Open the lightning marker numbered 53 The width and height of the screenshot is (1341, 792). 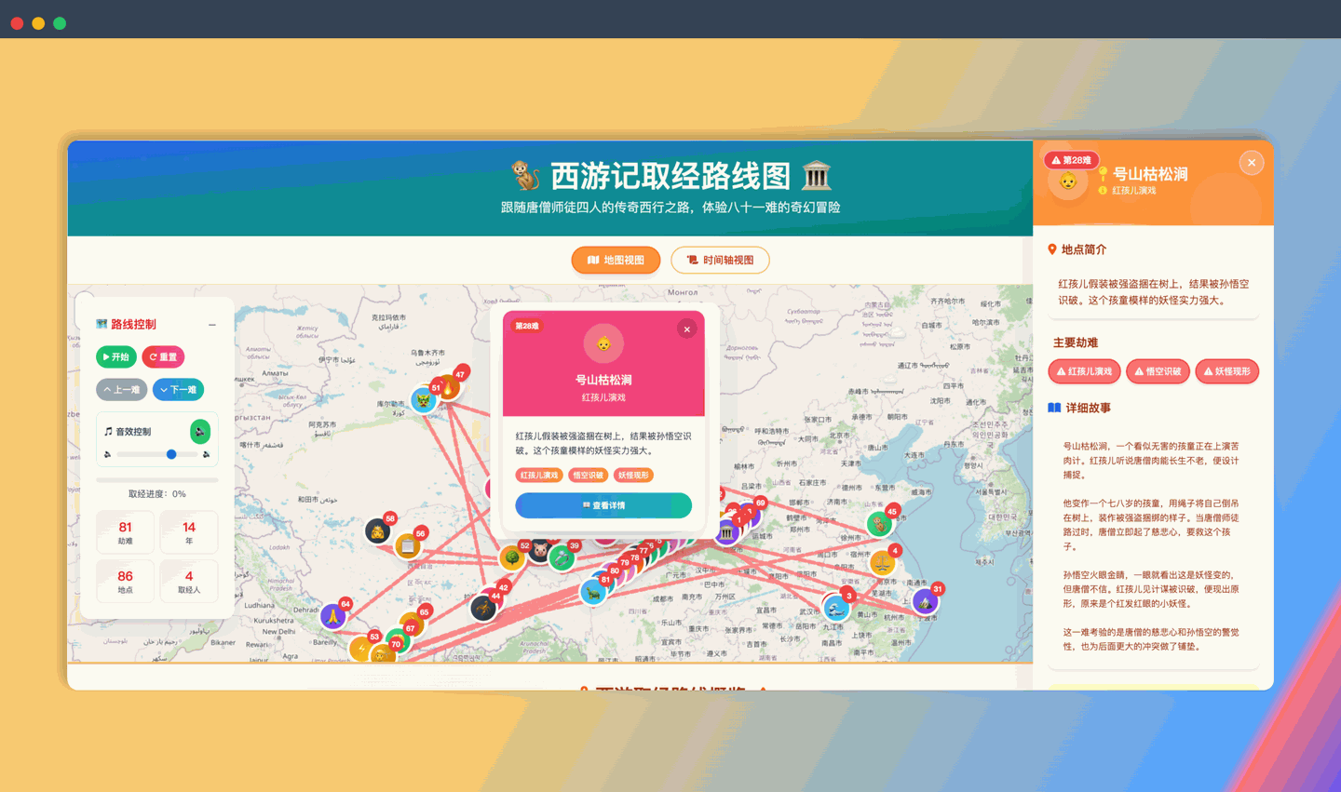click(361, 649)
